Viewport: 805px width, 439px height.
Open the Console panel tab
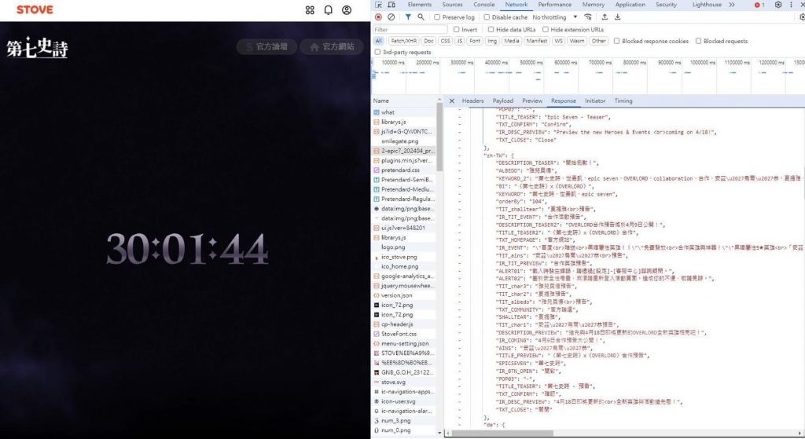pos(483,5)
